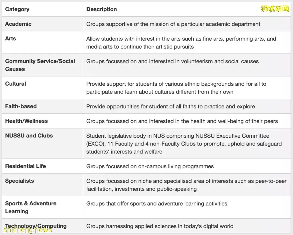Click the Faith-based category label

(21, 106)
